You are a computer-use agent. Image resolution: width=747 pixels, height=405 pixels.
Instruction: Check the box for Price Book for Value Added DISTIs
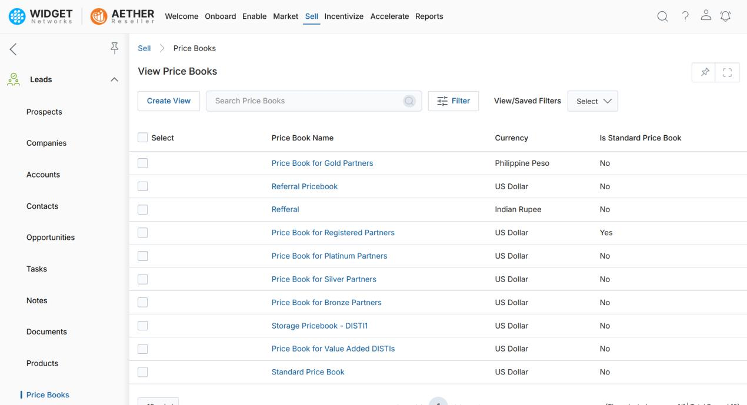point(142,349)
